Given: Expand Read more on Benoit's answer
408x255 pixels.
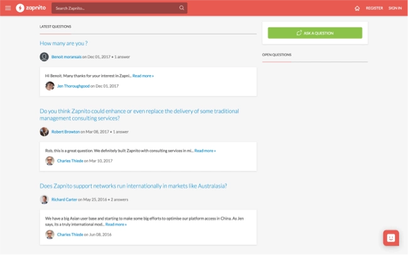Looking at the screenshot, I should pyautogui.click(x=143, y=76).
